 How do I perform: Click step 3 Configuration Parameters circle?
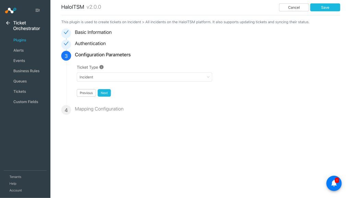(x=66, y=56)
